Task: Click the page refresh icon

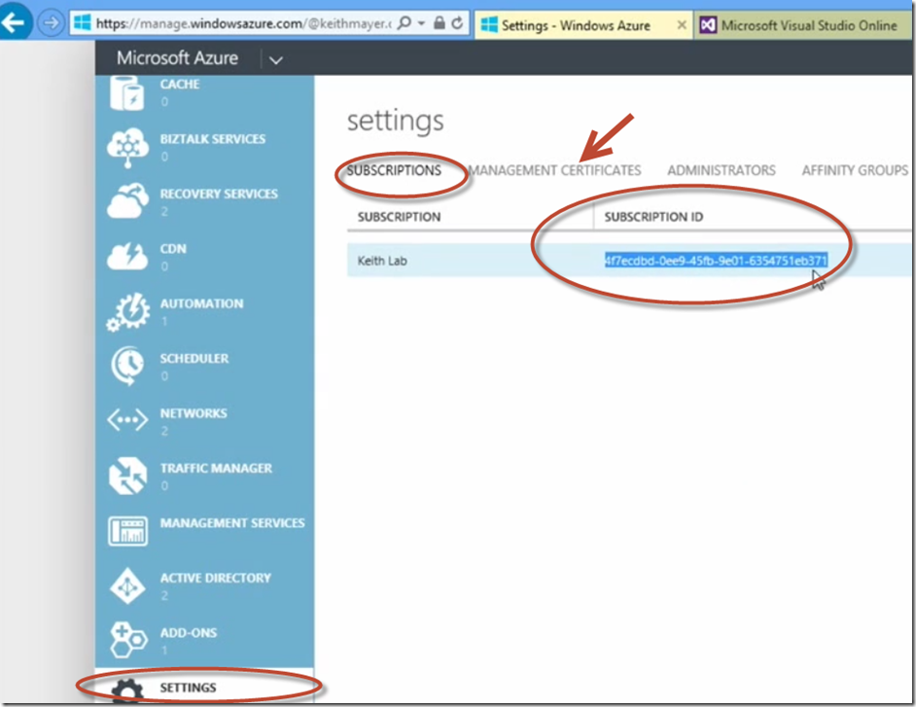Action: click(x=457, y=23)
